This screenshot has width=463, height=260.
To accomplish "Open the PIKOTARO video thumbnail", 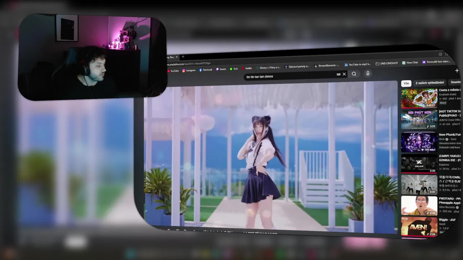I will 419,206.
